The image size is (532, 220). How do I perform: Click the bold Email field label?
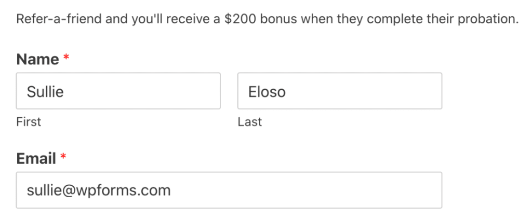point(36,158)
